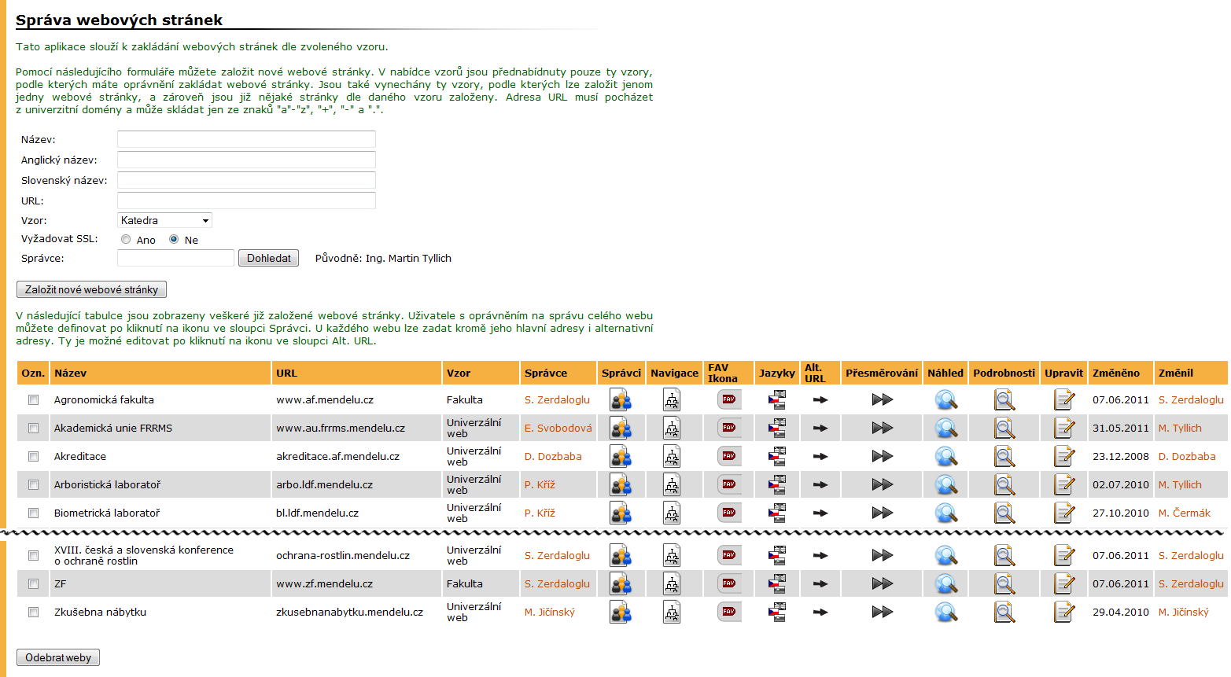Image resolution: width=1231 pixels, height=677 pixels.
Task: Click date cell 29.04.2010
Action: pyautogui.click(x=1120, y=613)
